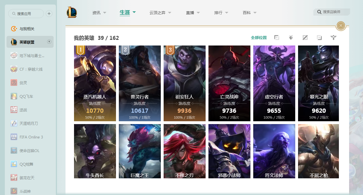This screenshot has width=363, height=195.
Task: Expand the 资讯 dropdown menu
Action: [x=105, y=13]
